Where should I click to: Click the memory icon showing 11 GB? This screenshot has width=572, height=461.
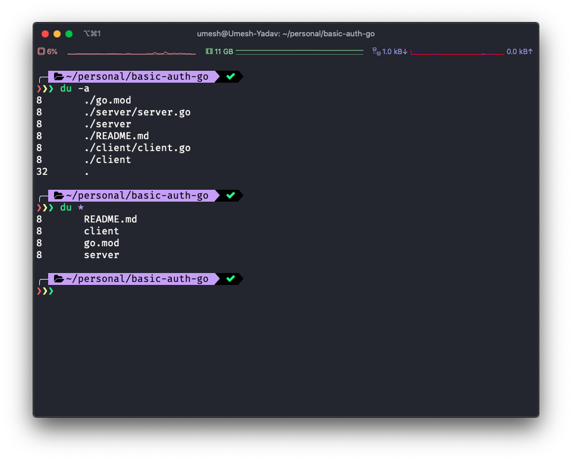tap(209, 51)
